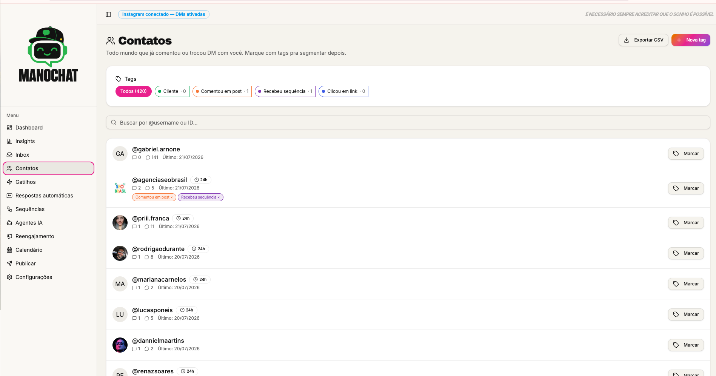Click the 24h badge on @lucasponeis
Viewport: 716px width, 376px height.
click(x=186, y=310)
